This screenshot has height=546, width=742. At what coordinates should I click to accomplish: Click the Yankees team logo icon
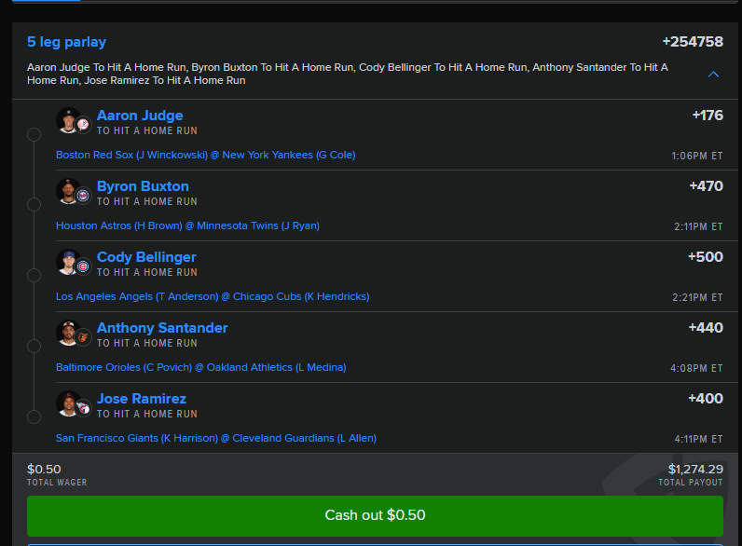[83, 125]
